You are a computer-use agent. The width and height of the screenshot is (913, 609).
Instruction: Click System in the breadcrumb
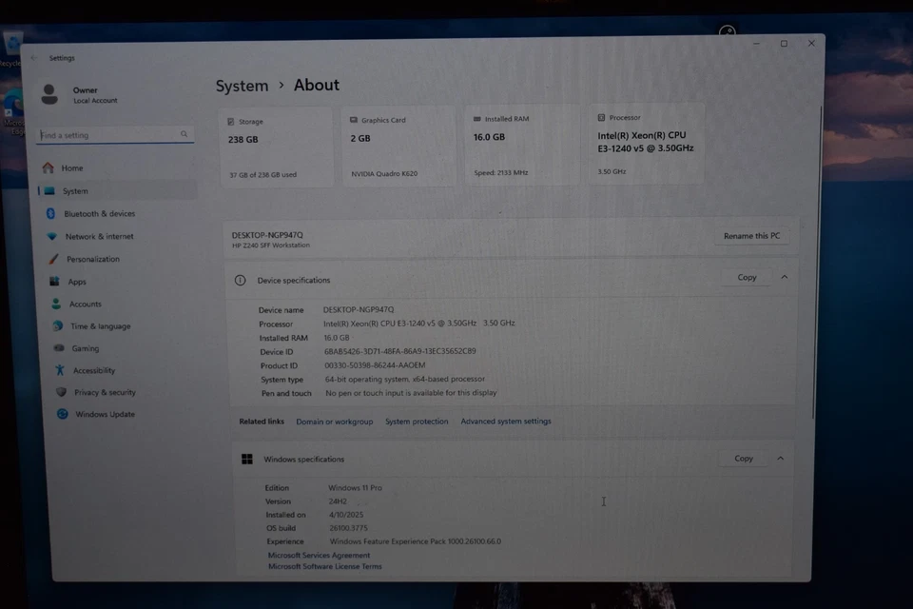click(241, 85)
